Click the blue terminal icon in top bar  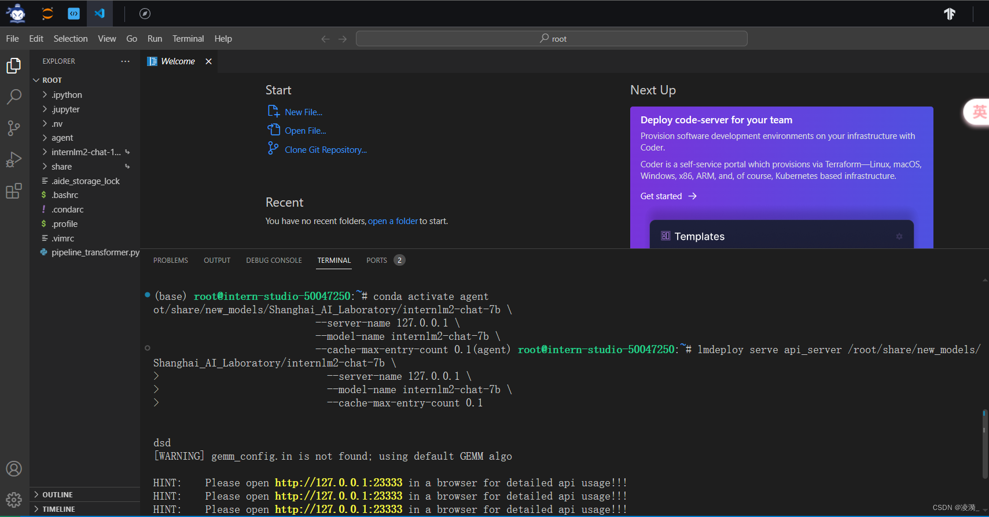coord(73,13)
